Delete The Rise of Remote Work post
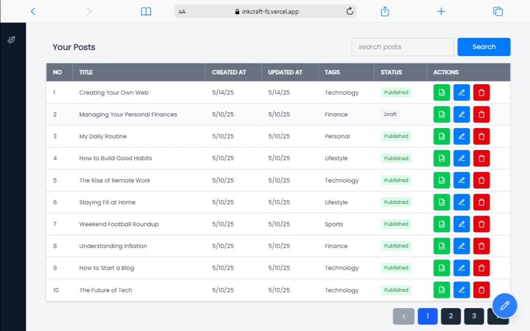This screenshot has height=331, width=530. click(x=481, y=180)
